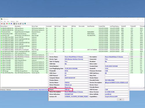This screenshot has width=145, height=108.
Task: Click the red dot disable device icon
Action: point(7,24)
